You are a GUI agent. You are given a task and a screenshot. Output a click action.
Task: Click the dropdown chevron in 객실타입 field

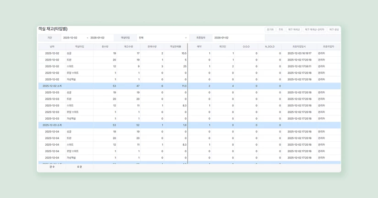point(186,38)
